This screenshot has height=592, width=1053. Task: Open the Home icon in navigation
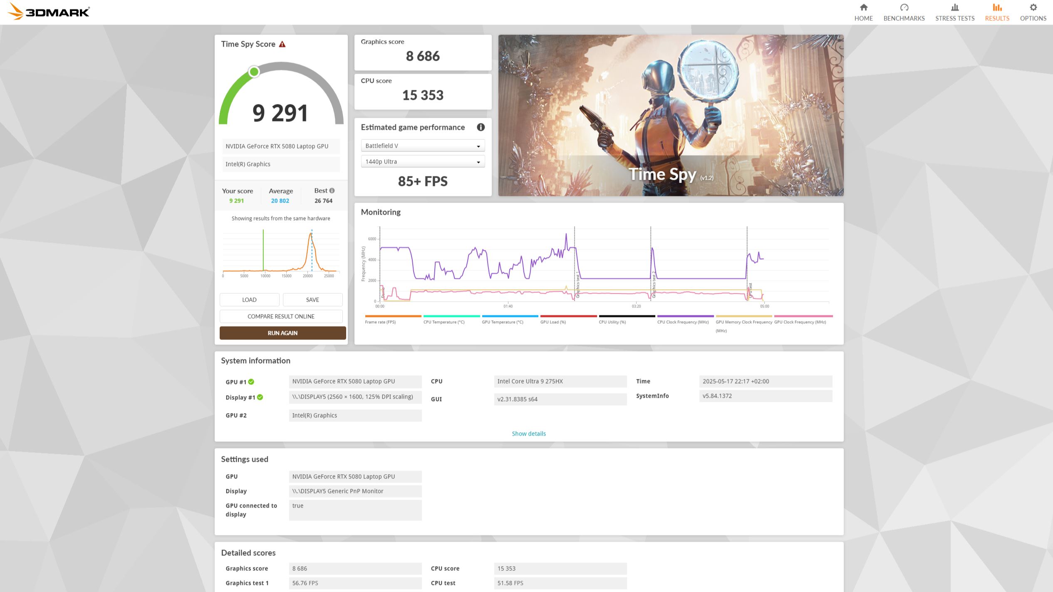coord(863,7)
